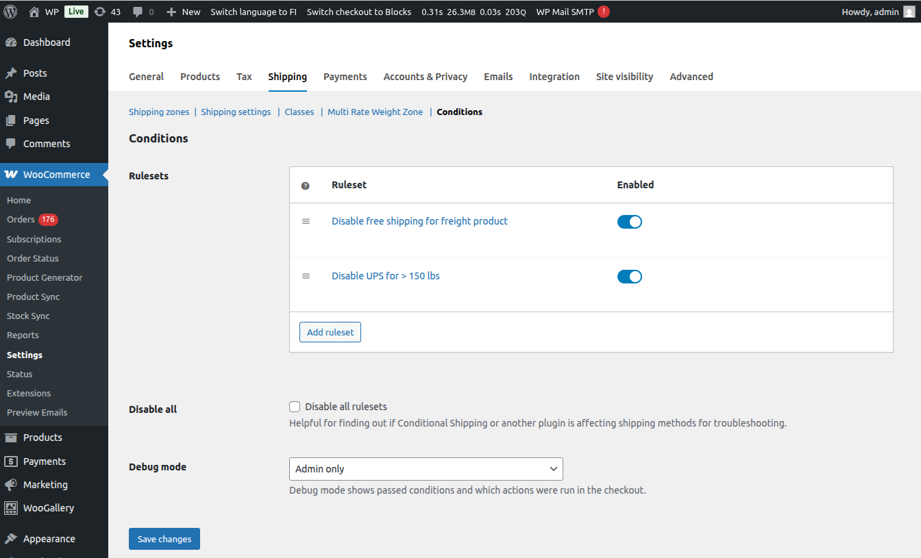Expand the Products sidebar menu
Viewport: 921px width, 558px height.
point(42,437)
